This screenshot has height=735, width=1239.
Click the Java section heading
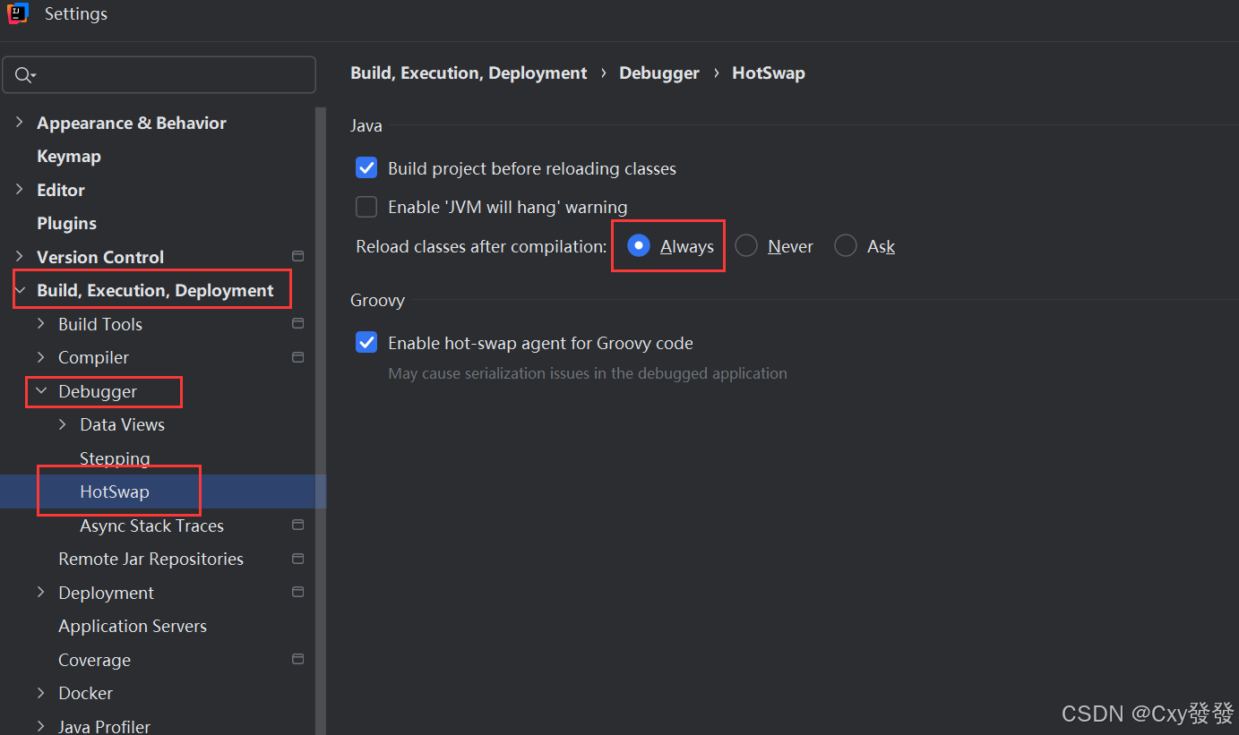366,125
